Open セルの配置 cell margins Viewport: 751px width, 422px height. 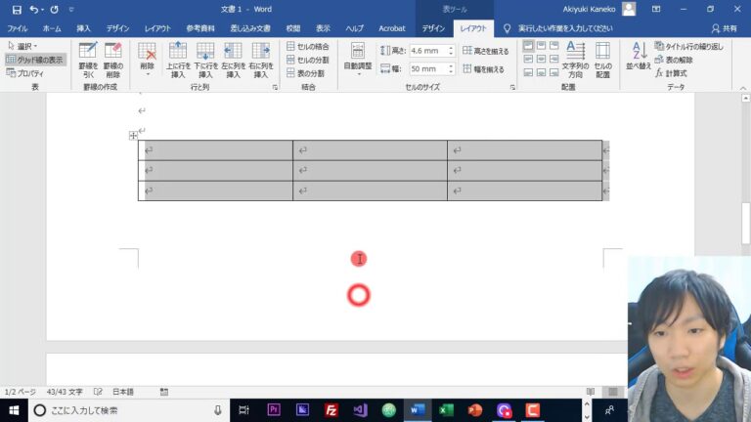(602, 61)
